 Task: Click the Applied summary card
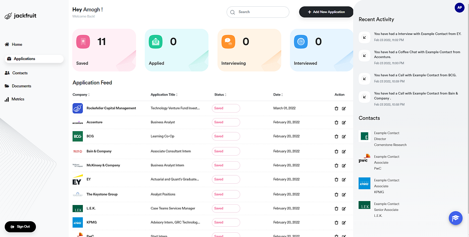point(177,50)
